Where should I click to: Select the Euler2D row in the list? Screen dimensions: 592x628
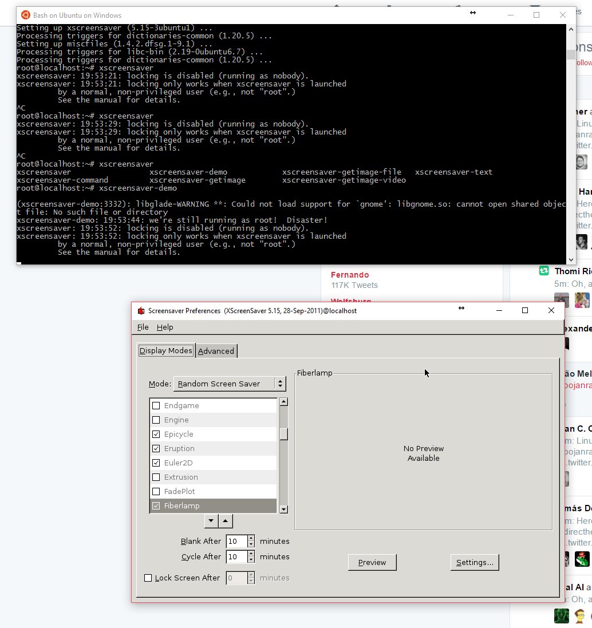pos(214,463)
